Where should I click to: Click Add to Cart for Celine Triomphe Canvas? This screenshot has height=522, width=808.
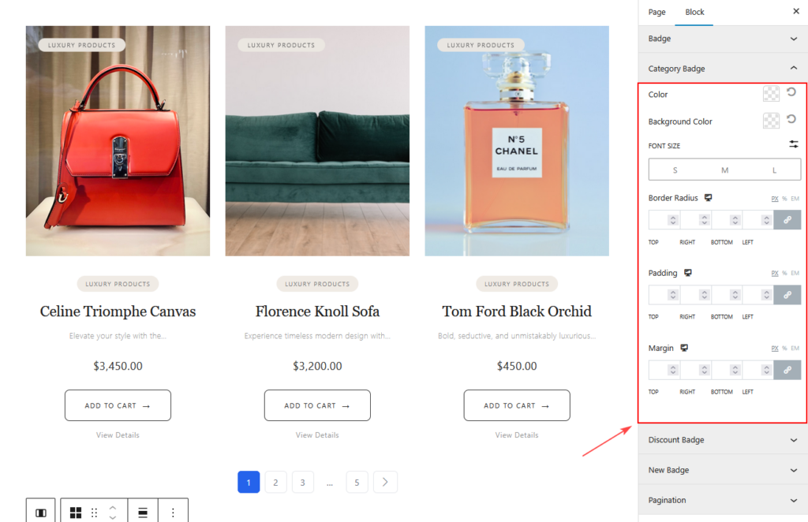118,405
